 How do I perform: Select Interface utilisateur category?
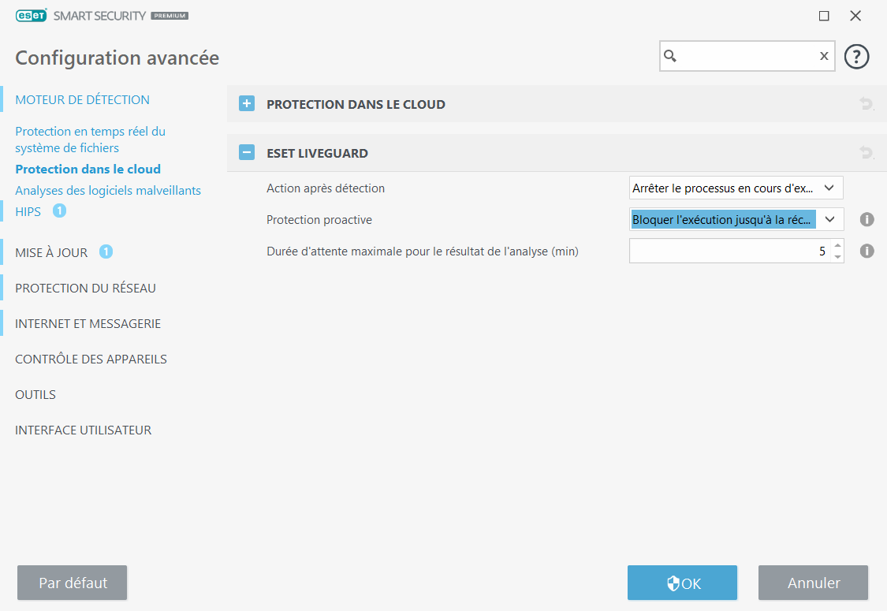tap(83, 430)
